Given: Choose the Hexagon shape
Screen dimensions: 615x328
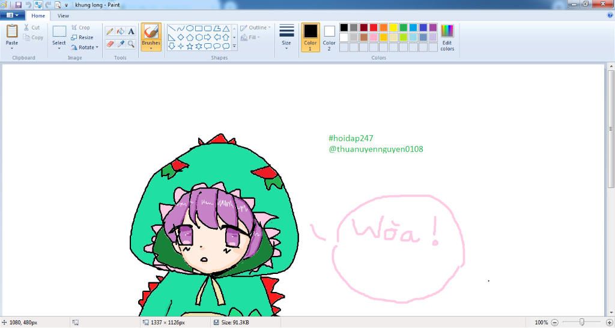Looking at the screenshot, I should click(198, 37).
